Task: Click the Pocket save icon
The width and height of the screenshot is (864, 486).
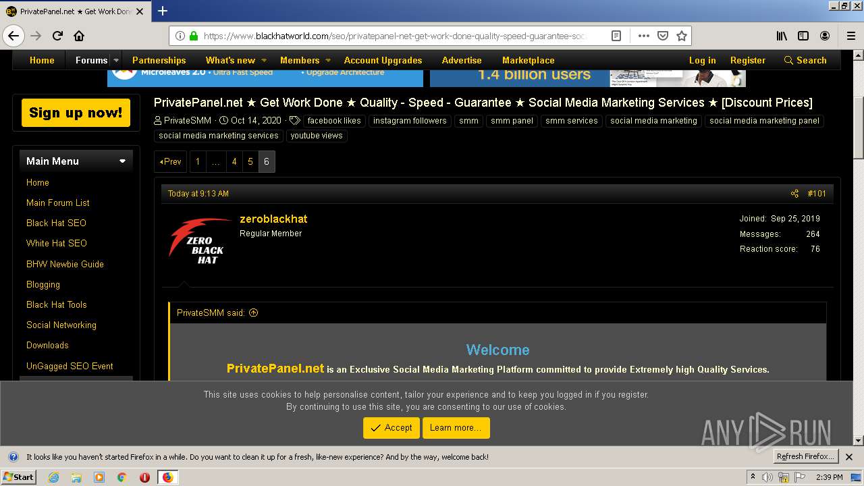Action: [663, 36]
